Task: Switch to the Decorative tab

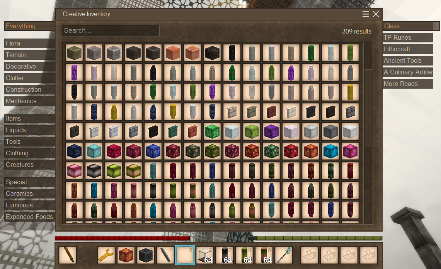Action: pos(29,66)
